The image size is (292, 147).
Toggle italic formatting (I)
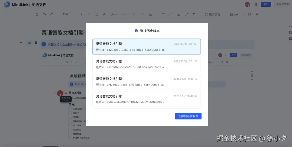[89, 14]
